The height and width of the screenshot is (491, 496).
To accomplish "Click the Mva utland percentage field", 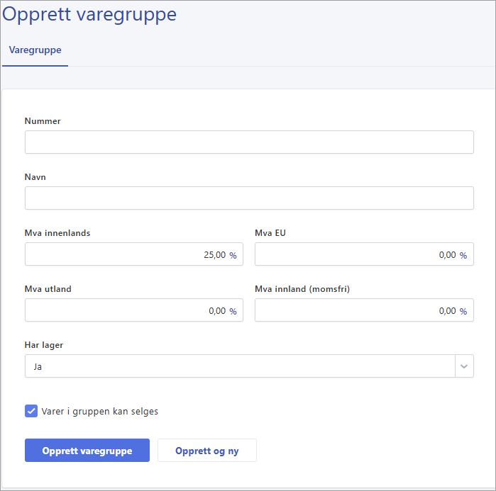I will click(134, 310).
